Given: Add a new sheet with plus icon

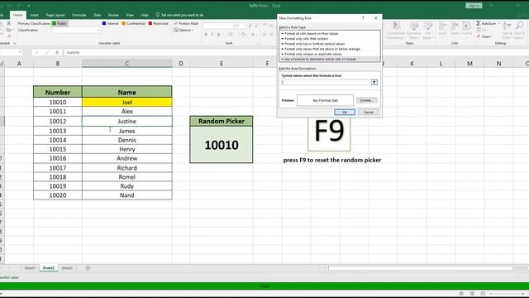Looking at the screenshot, I should point(88,268).
